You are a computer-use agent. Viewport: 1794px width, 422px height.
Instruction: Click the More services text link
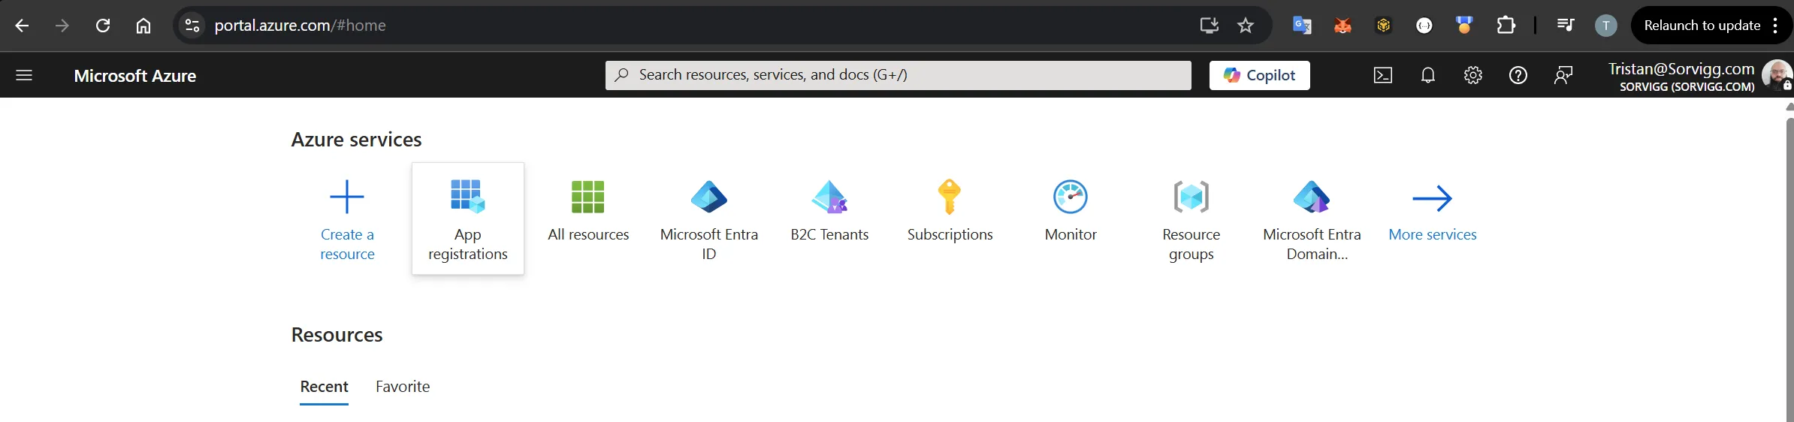point(1433,234)
